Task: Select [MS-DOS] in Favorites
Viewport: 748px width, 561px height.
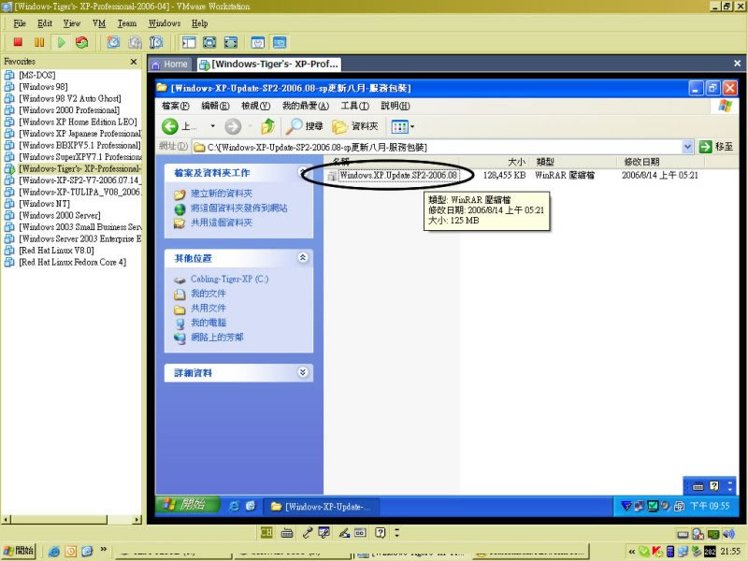Action: [x=37, y=76]
